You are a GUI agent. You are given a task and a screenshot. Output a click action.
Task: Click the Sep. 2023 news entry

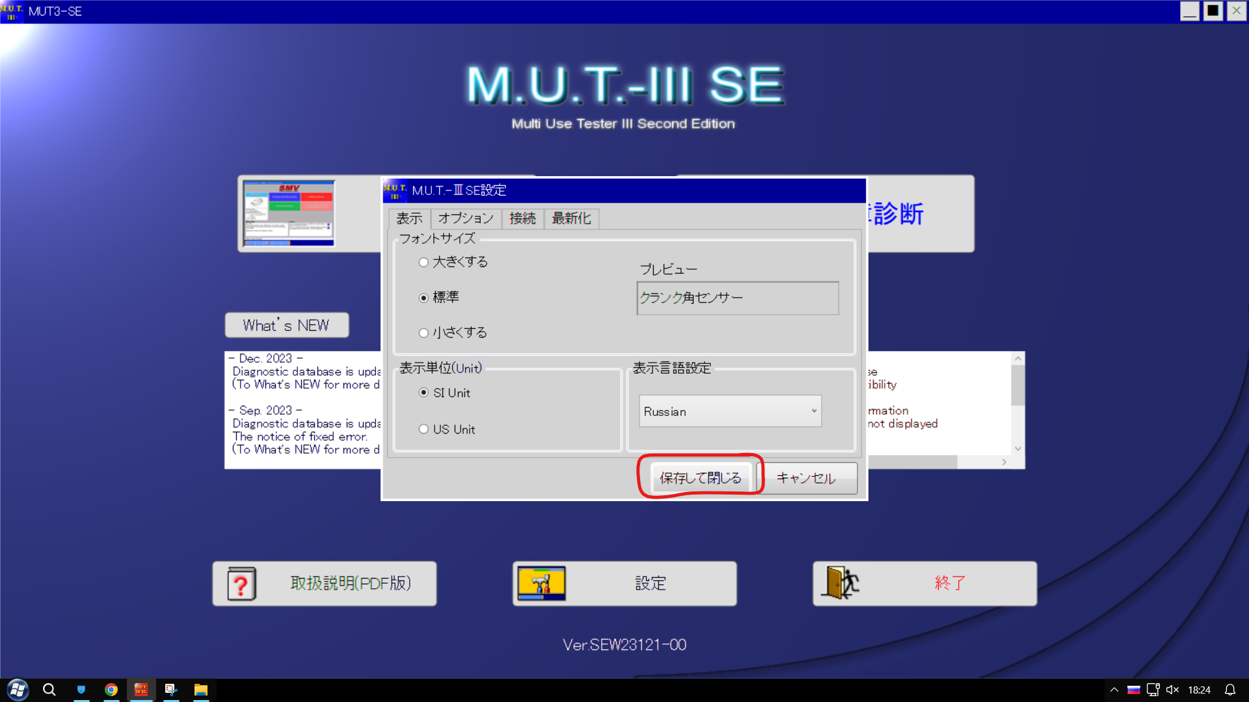(266, 410)
